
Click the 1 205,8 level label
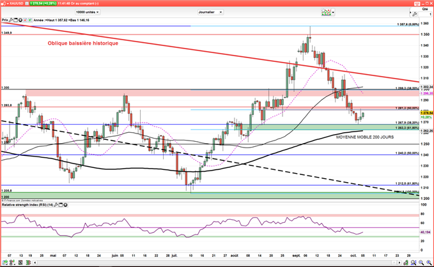tap(6, 190)
